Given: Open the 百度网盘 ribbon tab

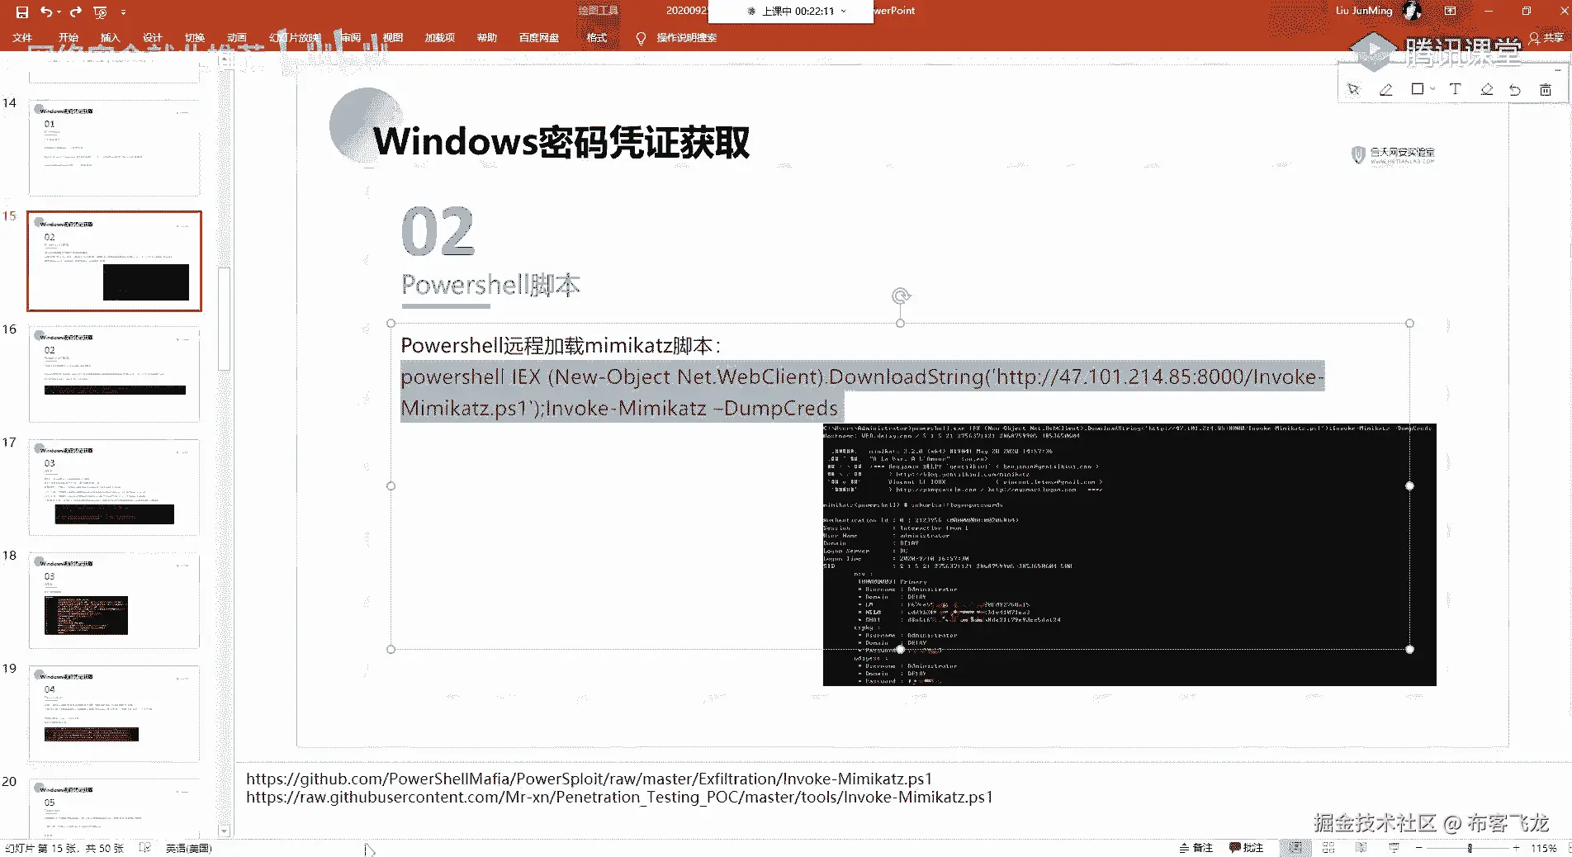Looking at the screenshot, I should click(539, 38).
